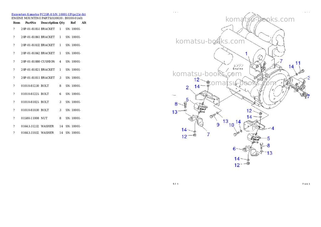Click SN: 10001- in the NUT row
321x227 pixels.
point(73,118)
